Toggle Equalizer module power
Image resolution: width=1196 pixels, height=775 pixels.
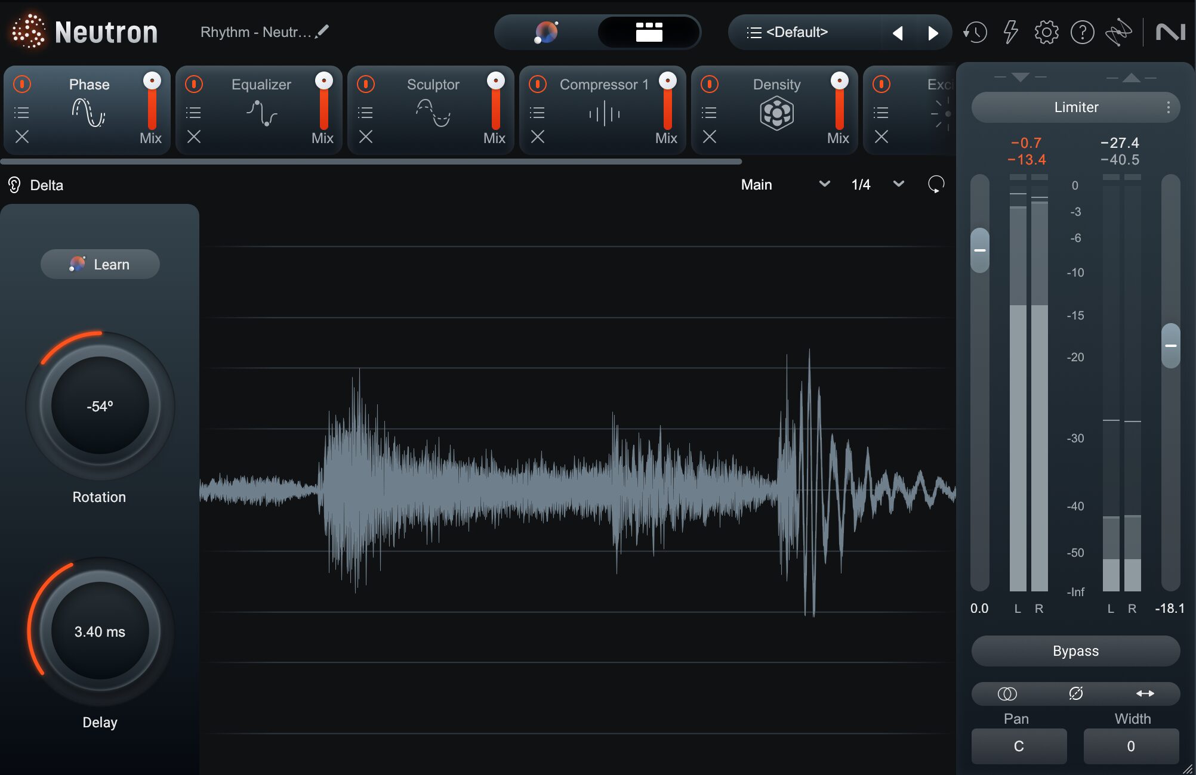point(194,84)
